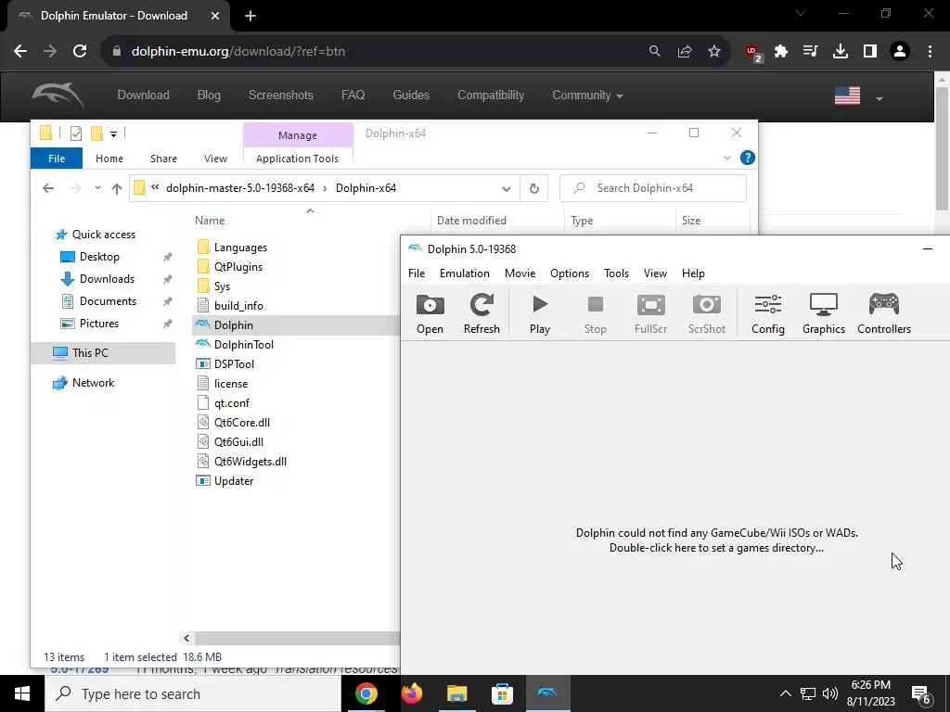950x712 pixels.
Task: Toggle FullScr in Dolphin toolbar
Action: [x=650, y=313]
